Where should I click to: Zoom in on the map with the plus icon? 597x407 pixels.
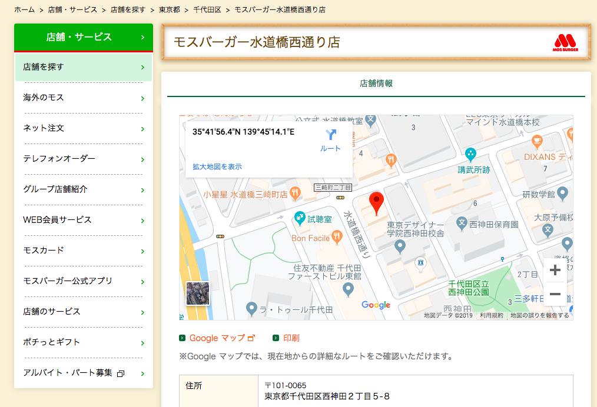click(554, 269)
